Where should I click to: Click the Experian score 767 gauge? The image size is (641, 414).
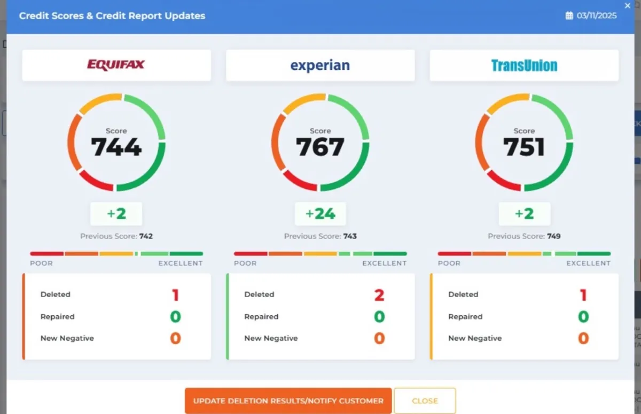[320, 142]
